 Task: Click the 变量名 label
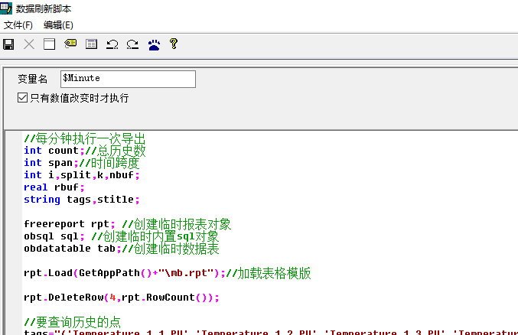tap(33, 79)
